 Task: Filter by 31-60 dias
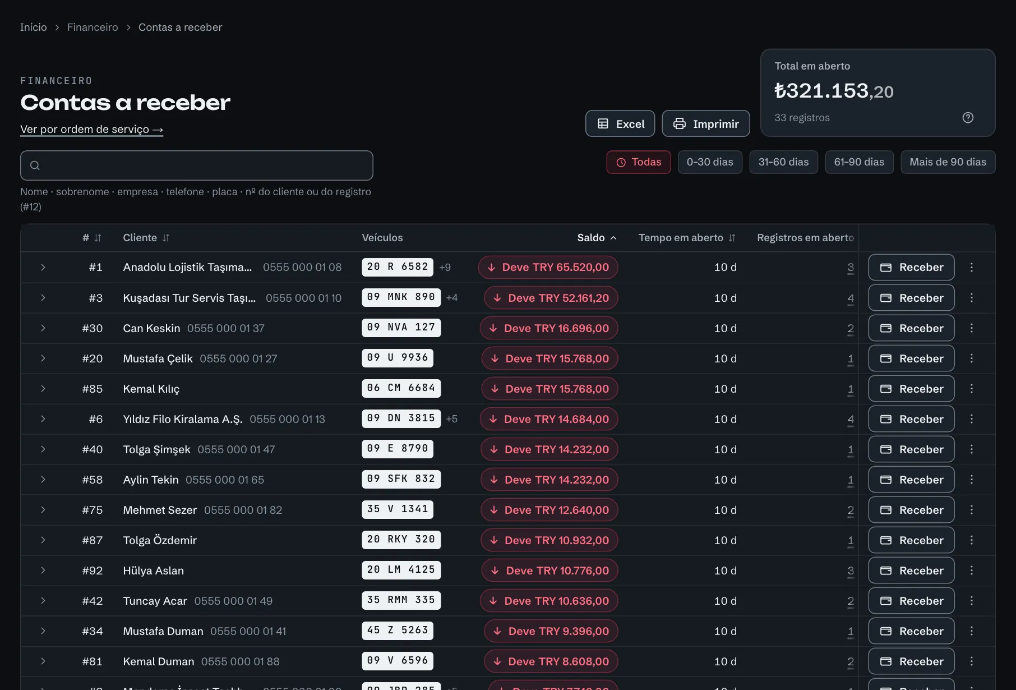783,162
